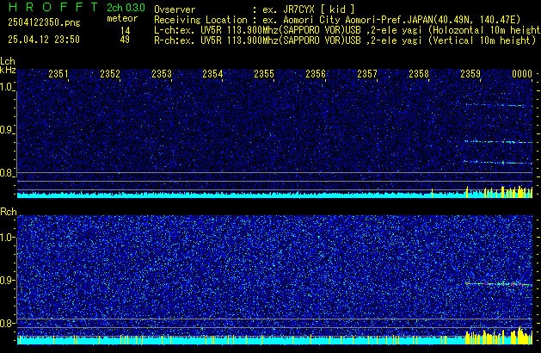The image size is (541, 353).
Task: Click the 2356 time marker
Action: 316,74
